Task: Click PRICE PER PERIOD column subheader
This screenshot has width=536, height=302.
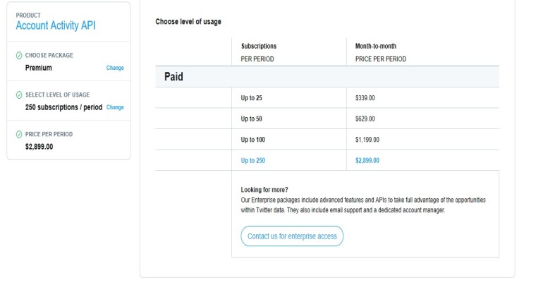Action: (380, 59)
